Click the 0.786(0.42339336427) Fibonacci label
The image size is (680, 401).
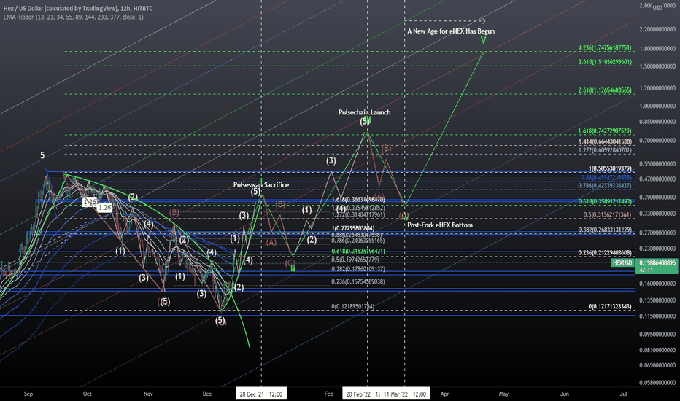click(605, 185)
